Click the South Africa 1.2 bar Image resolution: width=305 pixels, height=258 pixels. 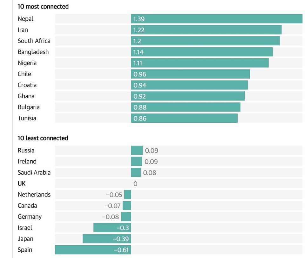click(x=205, y=41)
